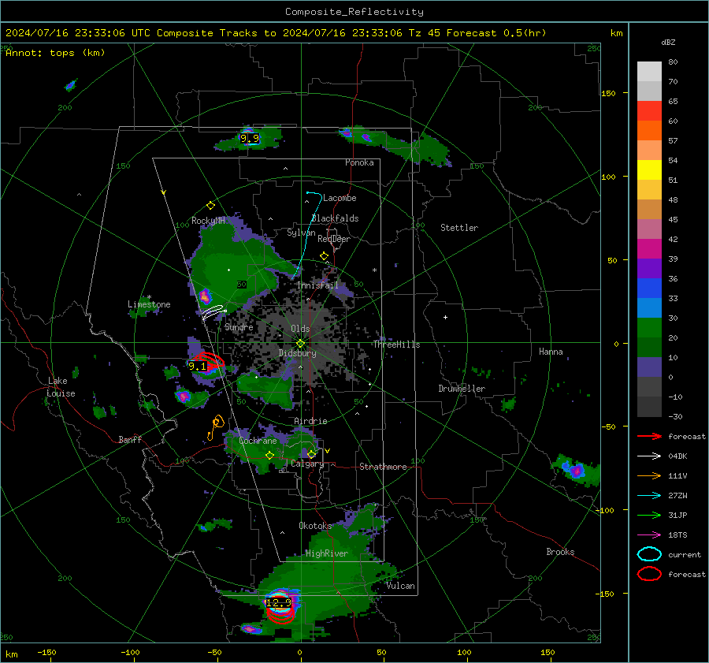This screenshot has width=709, height=663.
Task: Click the Innisfail city label
Action: click(x=317, y=285)
